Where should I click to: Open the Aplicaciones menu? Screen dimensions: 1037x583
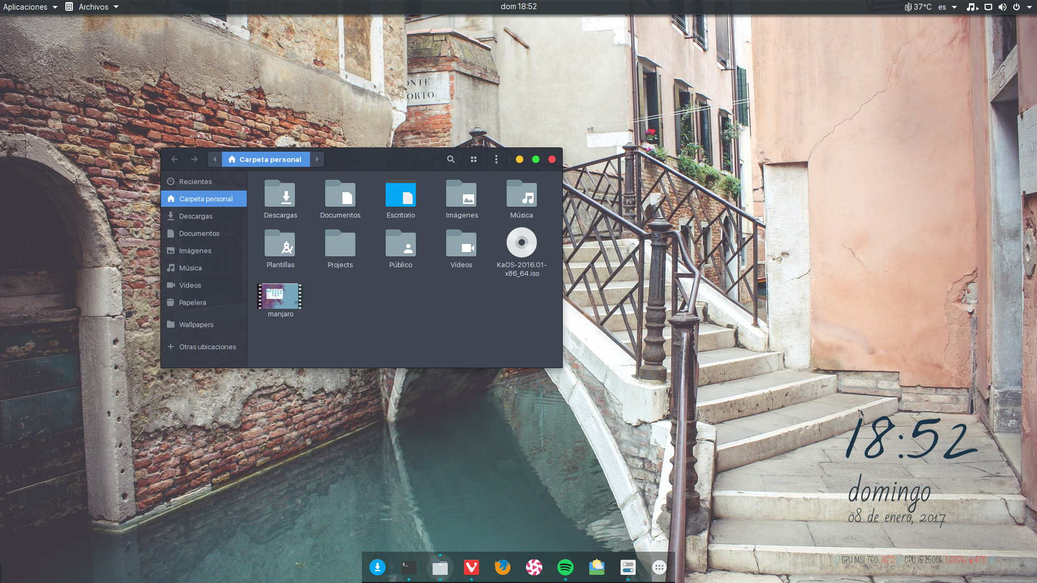pyautogui.click(x=25, y=7)
